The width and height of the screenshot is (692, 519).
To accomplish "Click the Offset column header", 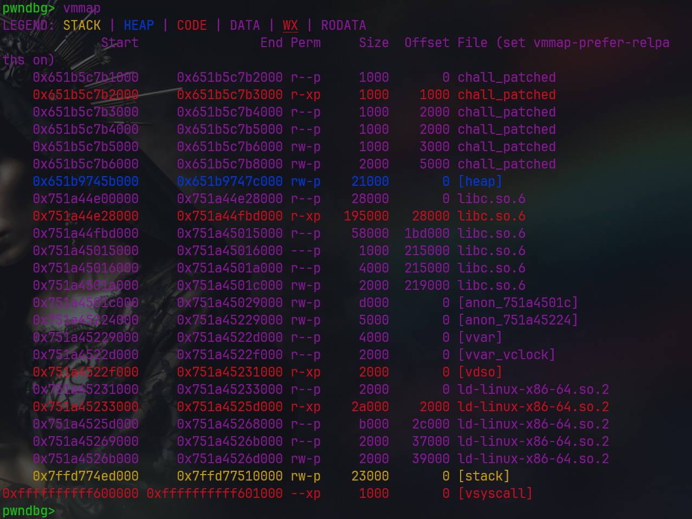I will (x=426, y=43).
